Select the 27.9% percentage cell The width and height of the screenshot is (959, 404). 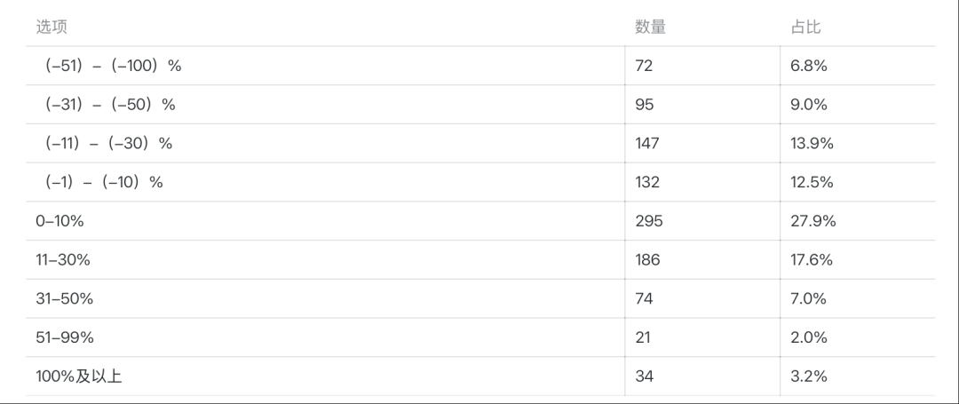click(x=813, y=221)
